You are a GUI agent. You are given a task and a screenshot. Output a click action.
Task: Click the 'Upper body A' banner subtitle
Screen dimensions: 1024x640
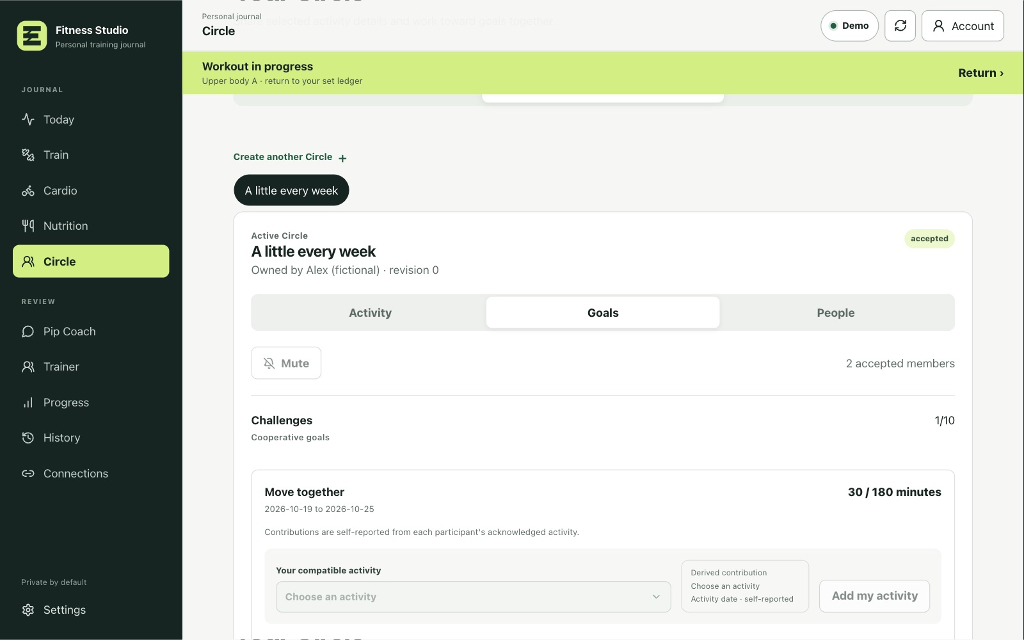[230, 81]
